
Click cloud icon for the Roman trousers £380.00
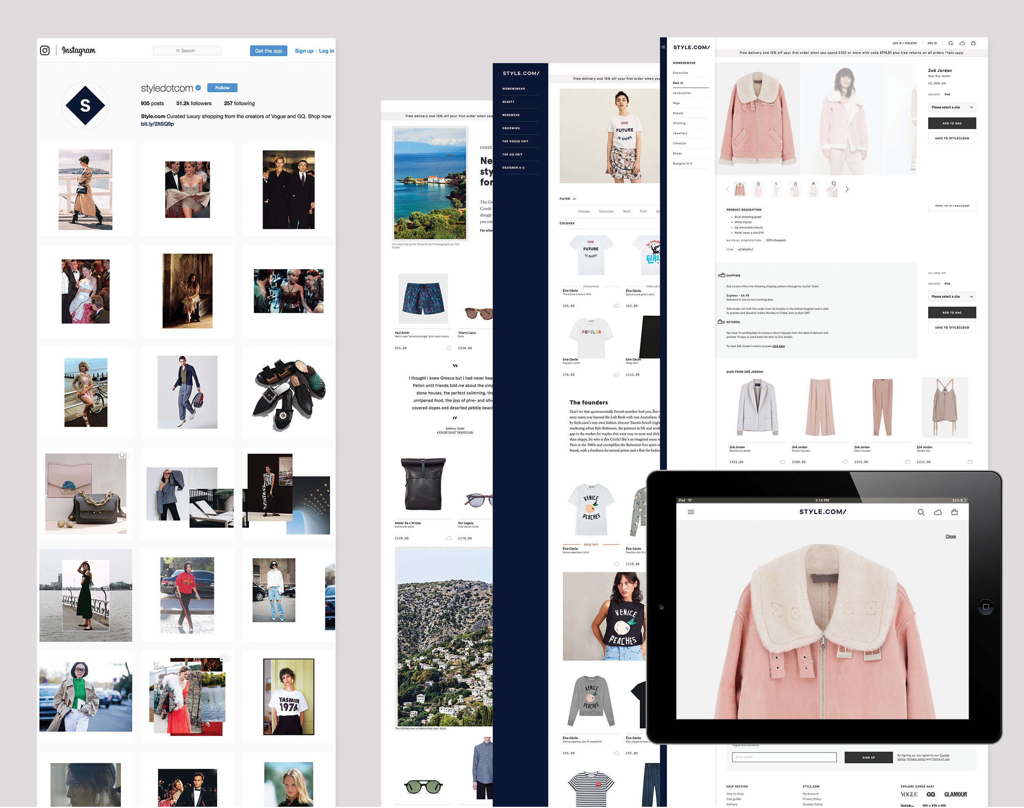point(845,462)
